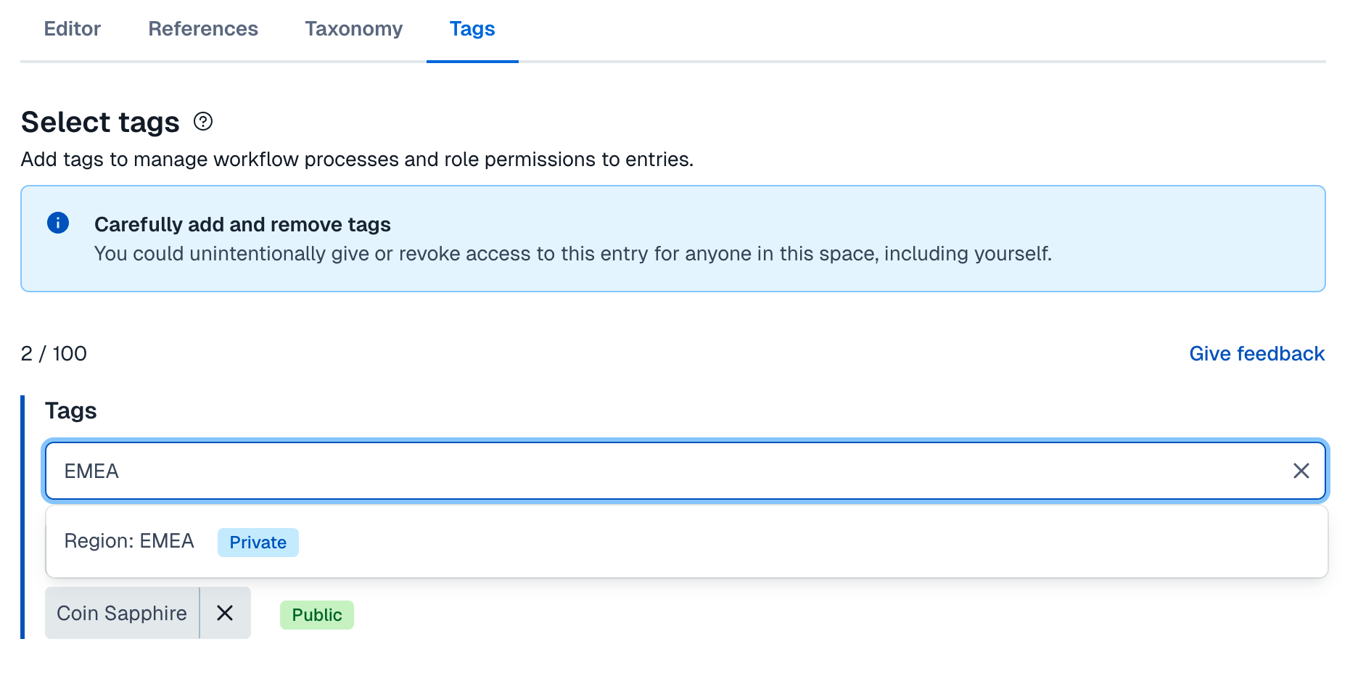Switch to the References tab

pos(203,29)
